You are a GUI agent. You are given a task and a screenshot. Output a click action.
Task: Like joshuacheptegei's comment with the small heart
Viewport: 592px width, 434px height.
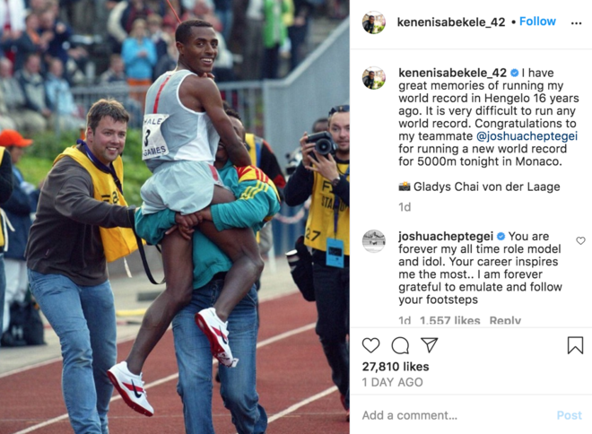tap(580, 241)
